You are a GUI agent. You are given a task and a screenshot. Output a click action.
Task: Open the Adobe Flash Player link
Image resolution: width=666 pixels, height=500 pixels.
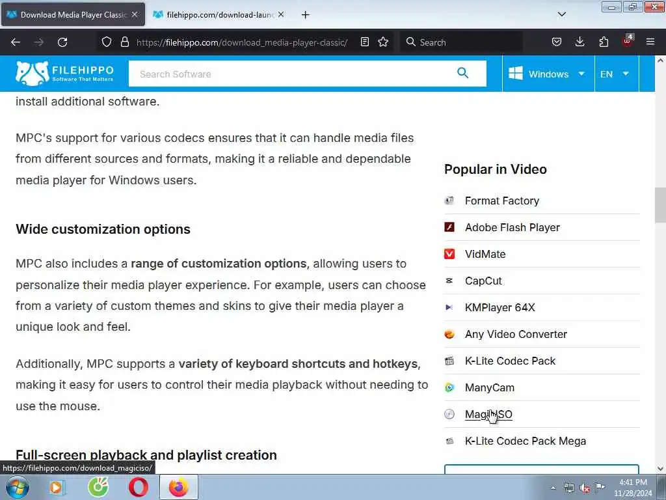(513, 227)
